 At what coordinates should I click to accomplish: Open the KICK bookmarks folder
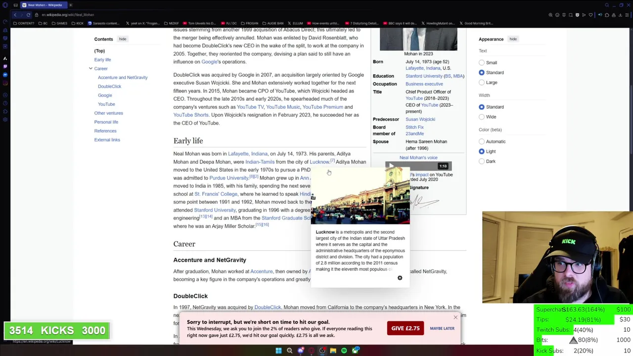click(x=77, y=23)
